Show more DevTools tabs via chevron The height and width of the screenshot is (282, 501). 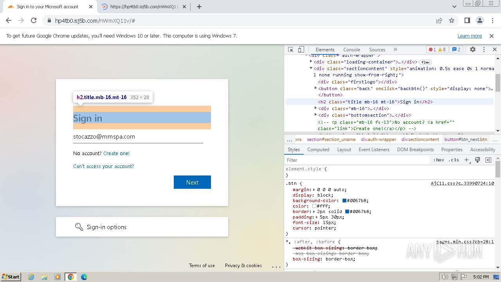tap(395, 50)
